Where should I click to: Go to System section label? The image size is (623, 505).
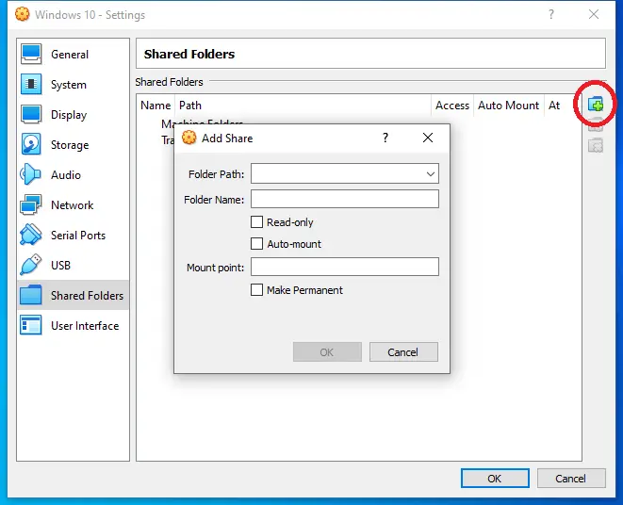(x=69, y=85)
